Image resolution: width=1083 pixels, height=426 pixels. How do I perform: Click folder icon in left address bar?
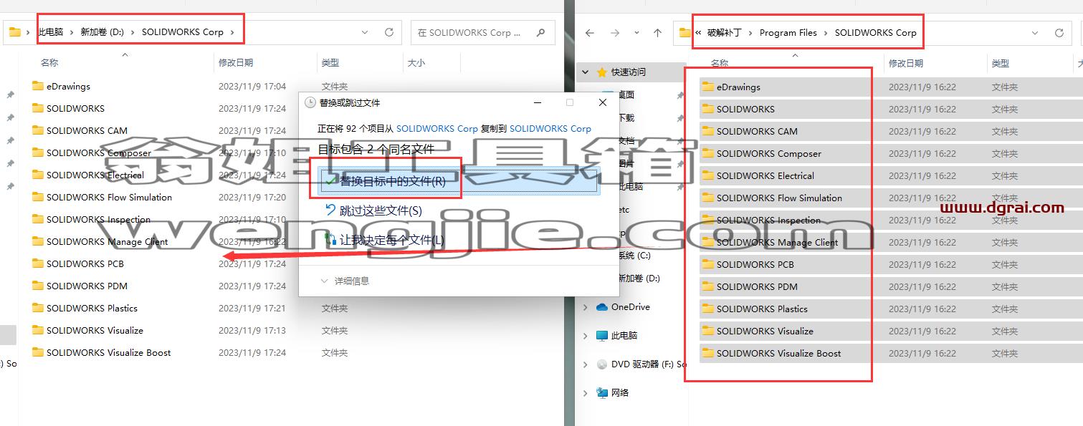point(14,32)
